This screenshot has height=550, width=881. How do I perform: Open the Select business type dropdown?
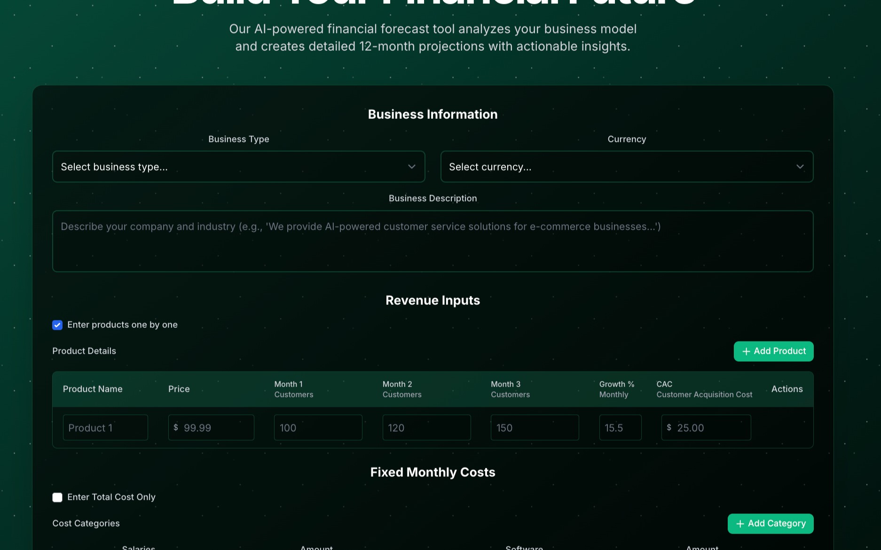[x=238, y=167]
